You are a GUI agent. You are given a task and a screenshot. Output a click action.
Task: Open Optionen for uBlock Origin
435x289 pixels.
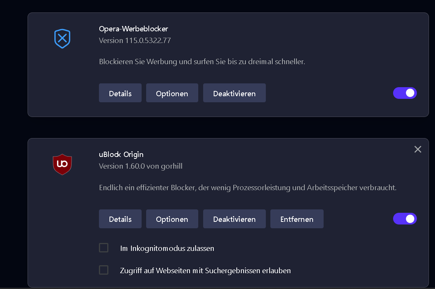pos(172,219)
